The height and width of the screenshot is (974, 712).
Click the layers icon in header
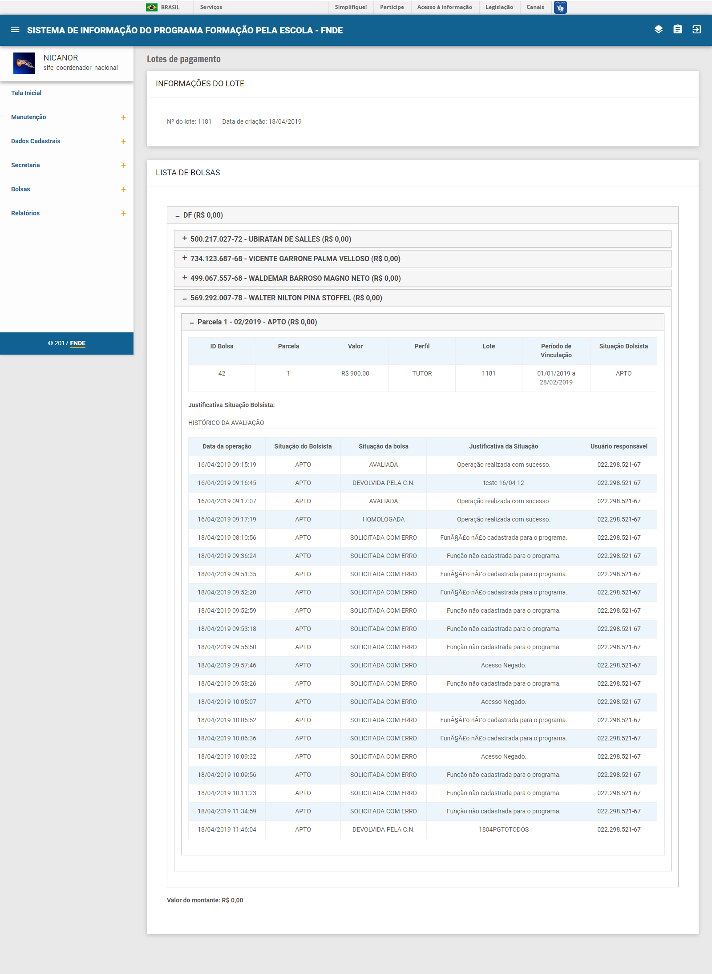[658, 29]
